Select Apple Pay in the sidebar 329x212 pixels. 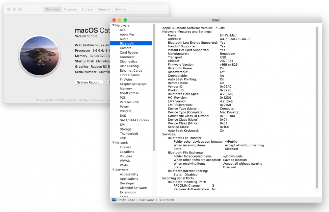(x=127, y=35)
